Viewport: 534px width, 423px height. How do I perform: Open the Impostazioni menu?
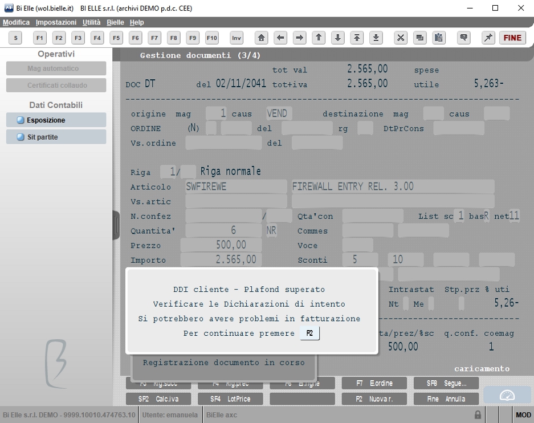pyautogui.click(x=56, y=22)
